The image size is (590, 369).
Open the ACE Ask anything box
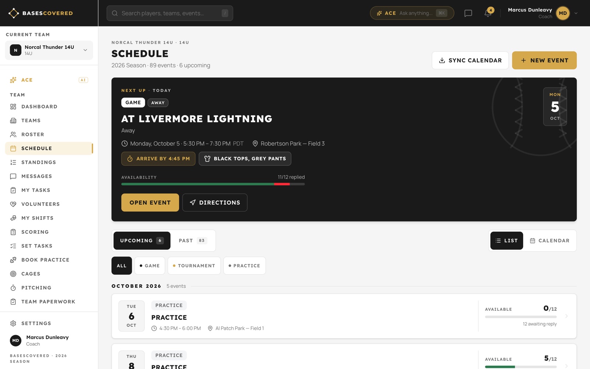(412, 13)
